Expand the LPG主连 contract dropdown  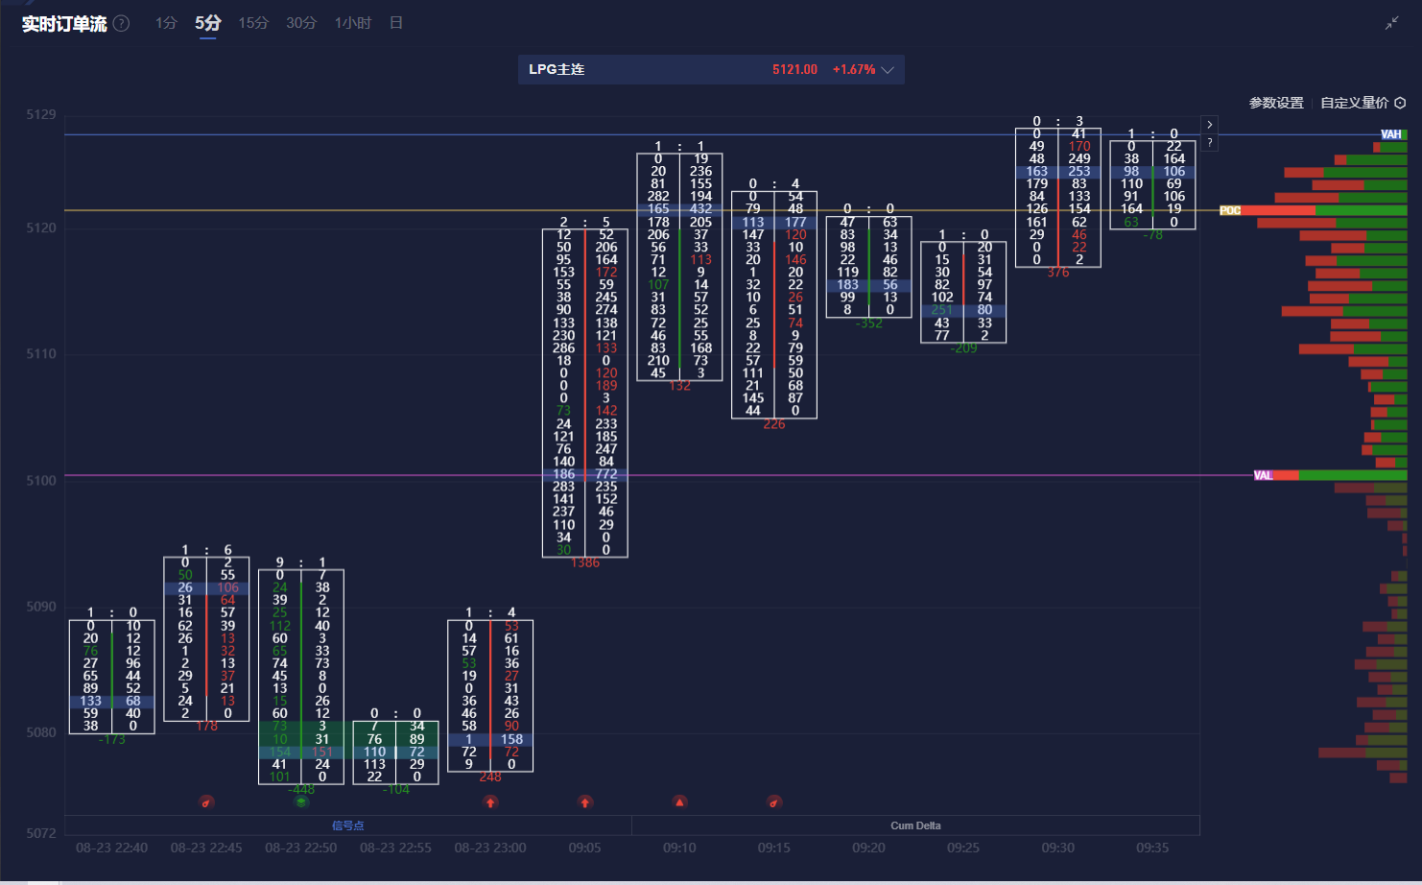(x=888, y=70)
